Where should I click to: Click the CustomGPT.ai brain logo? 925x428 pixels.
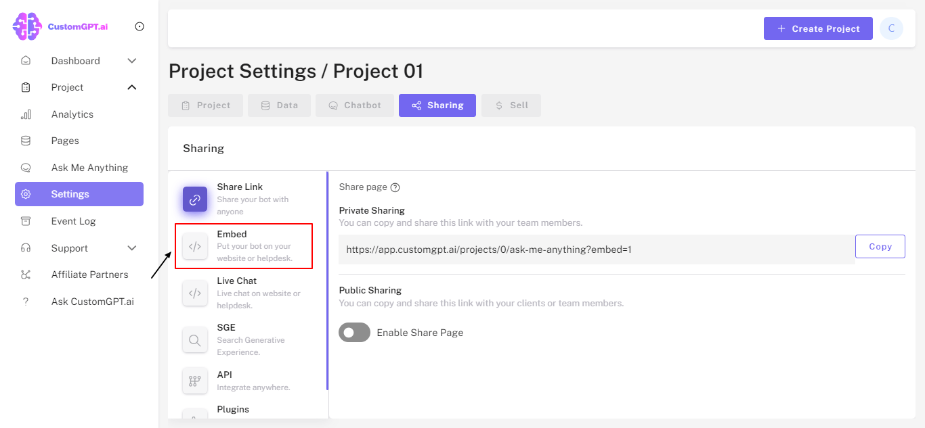click(x=27, y=26)
